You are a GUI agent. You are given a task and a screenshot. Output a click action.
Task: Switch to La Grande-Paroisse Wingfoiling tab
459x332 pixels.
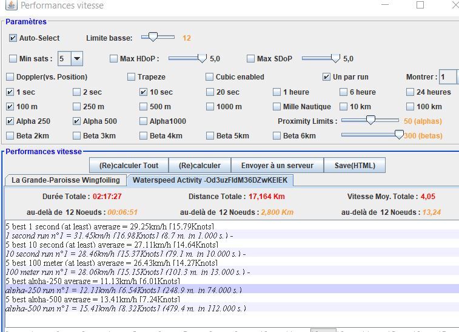(x=66, y=180)
